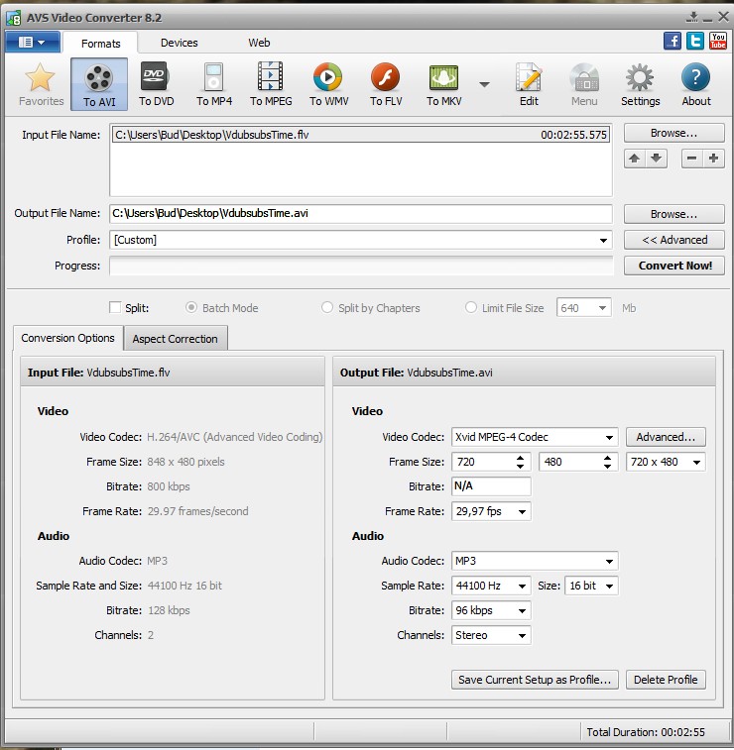Click Browse for Output File Name

click(x=673, y=214)
